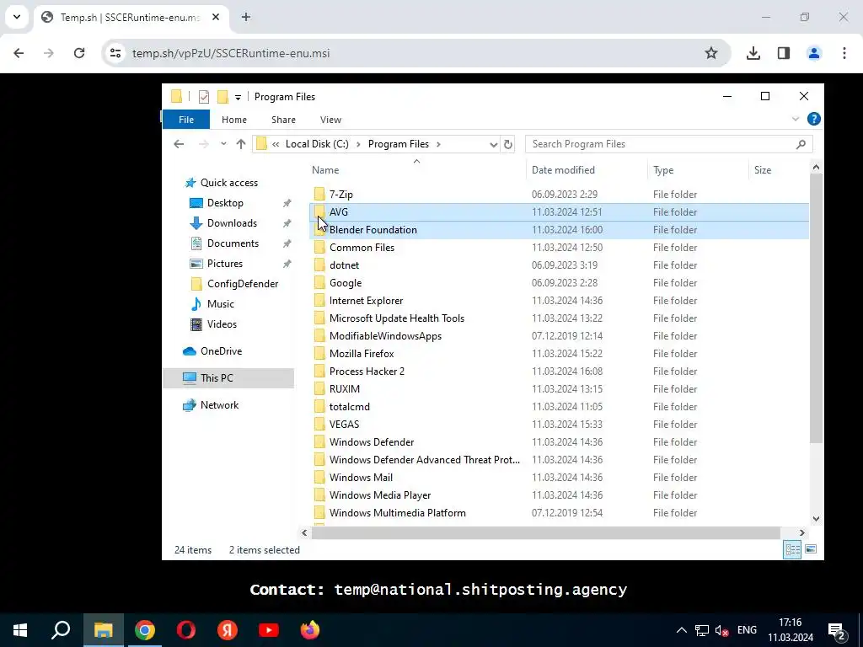
Task: Navigate back in File Explorer
Action: (179, 144)
